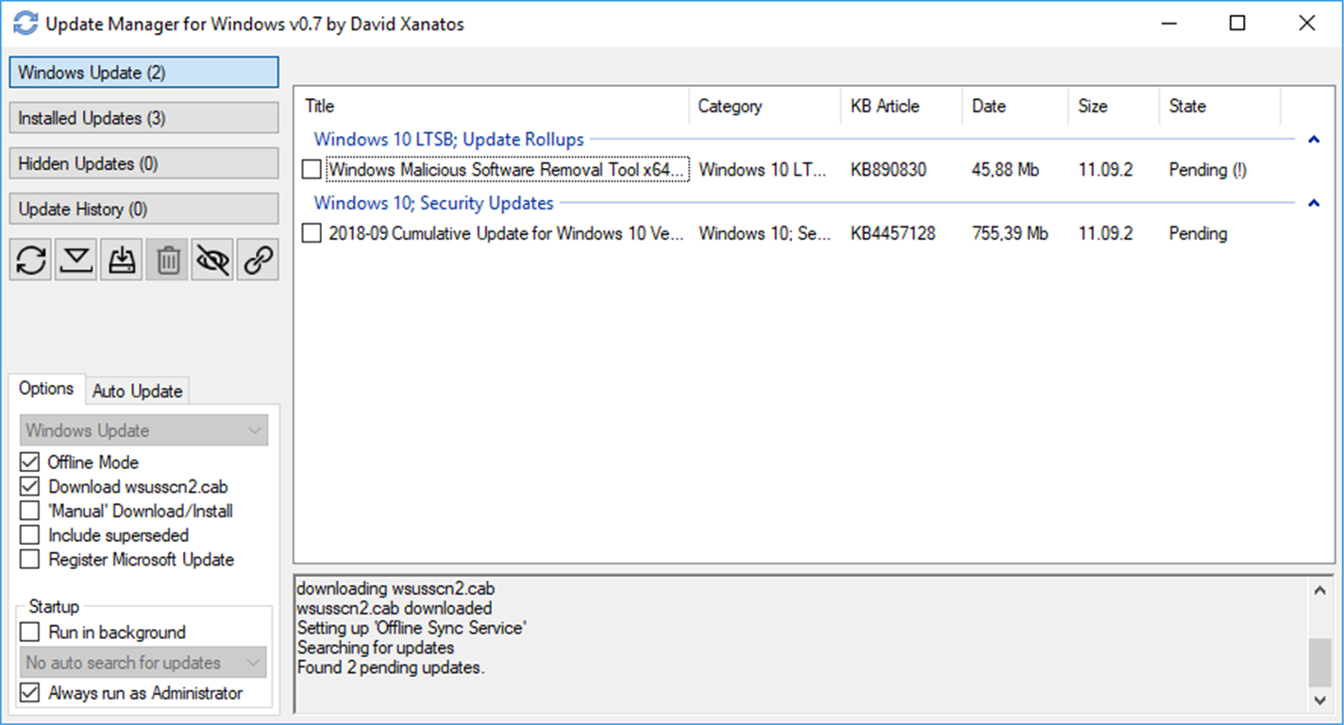Screen dimensions: 1344x725
Task: Click the chain link icon
Action: tap(258, 260)
